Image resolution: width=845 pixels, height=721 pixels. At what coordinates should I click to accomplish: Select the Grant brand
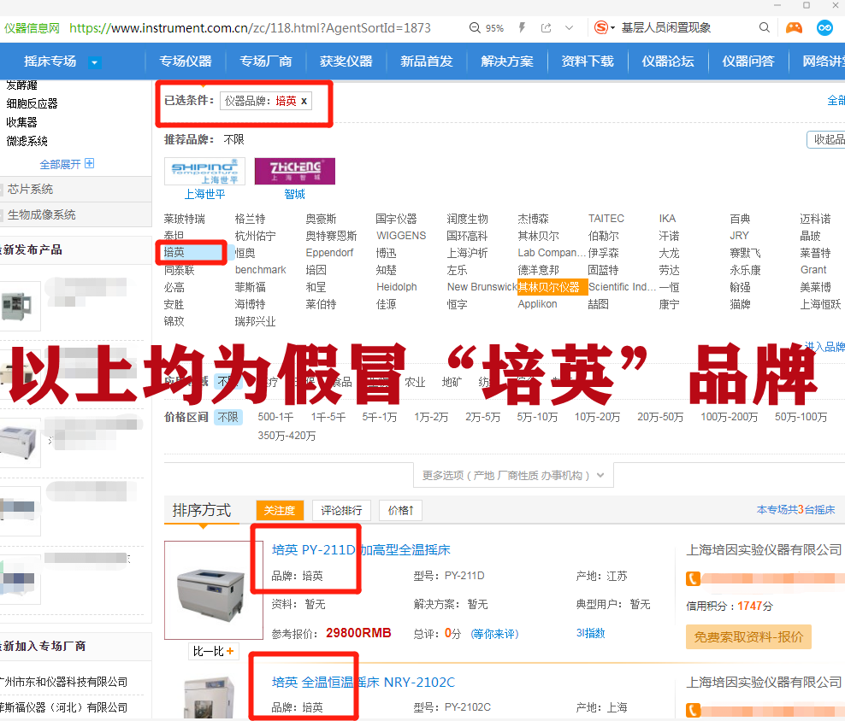(x=813, y=270)
